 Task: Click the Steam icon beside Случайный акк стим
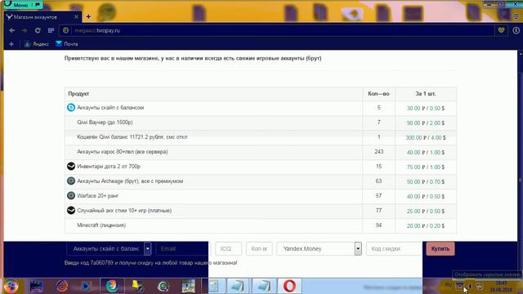(x=71, y=210)
